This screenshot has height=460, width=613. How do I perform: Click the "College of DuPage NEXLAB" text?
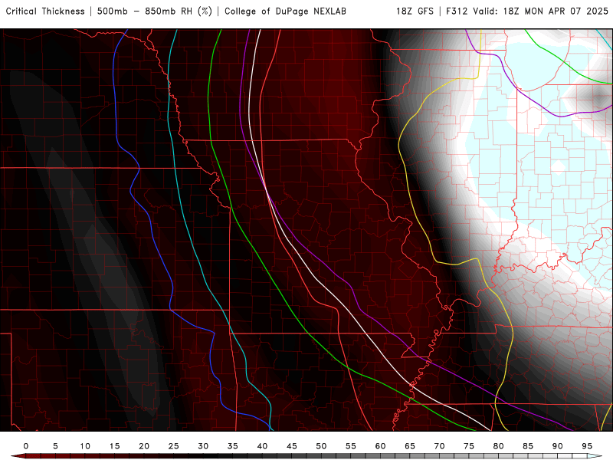click(x=285, y=11)
